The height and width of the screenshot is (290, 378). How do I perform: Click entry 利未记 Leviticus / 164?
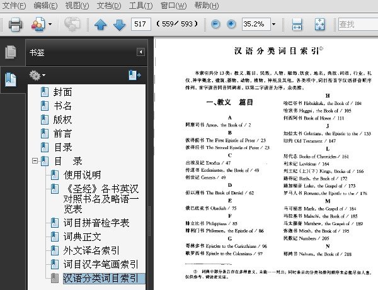pos(306,164)
